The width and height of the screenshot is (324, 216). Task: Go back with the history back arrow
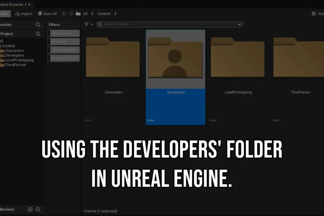point(64,14)
